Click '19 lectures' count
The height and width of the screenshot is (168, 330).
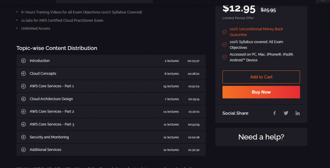tap(171, 86)
